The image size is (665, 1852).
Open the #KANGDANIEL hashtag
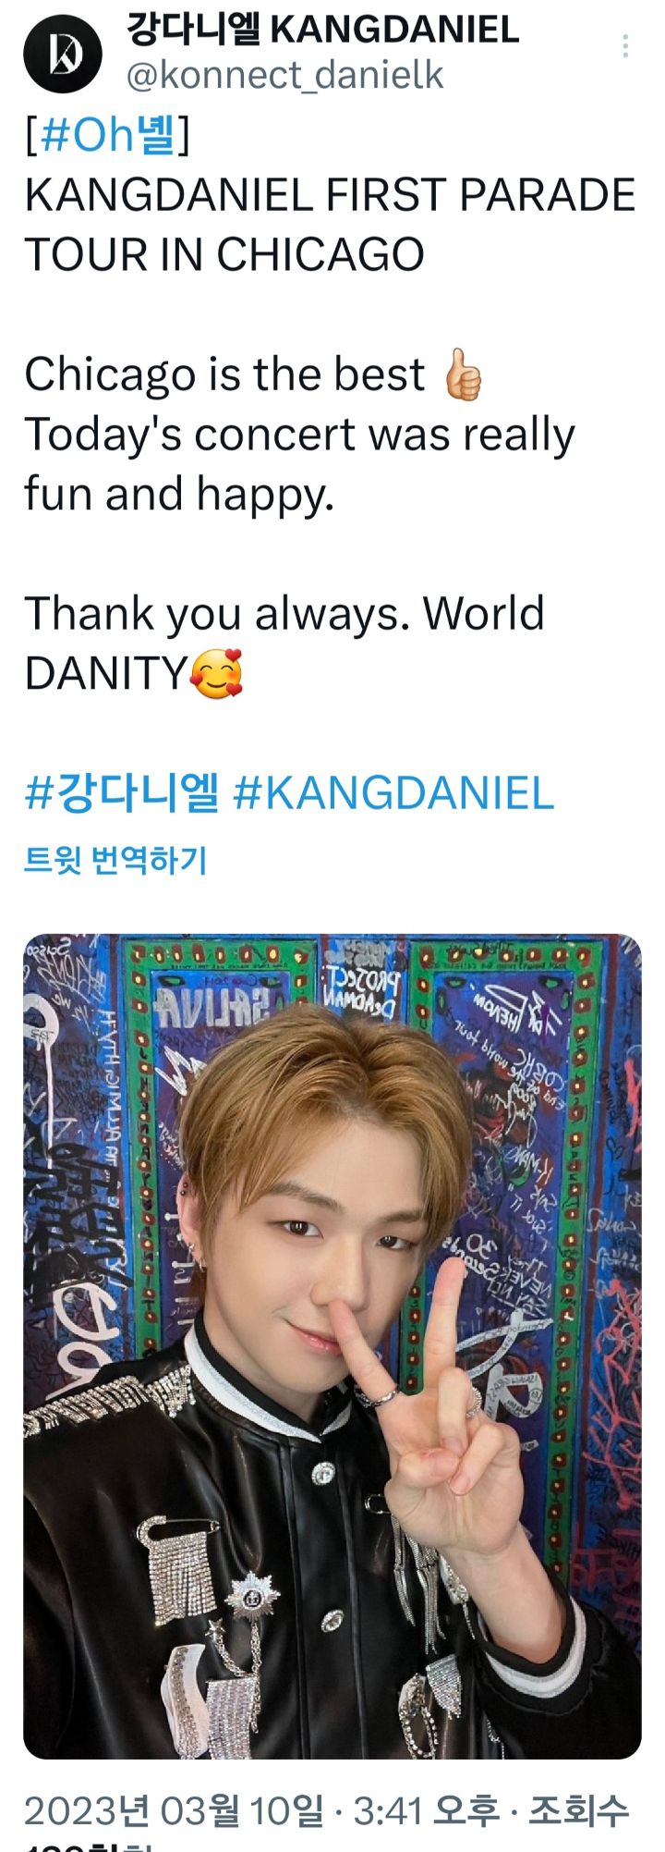pyautogui.click(x=393, y=793)
